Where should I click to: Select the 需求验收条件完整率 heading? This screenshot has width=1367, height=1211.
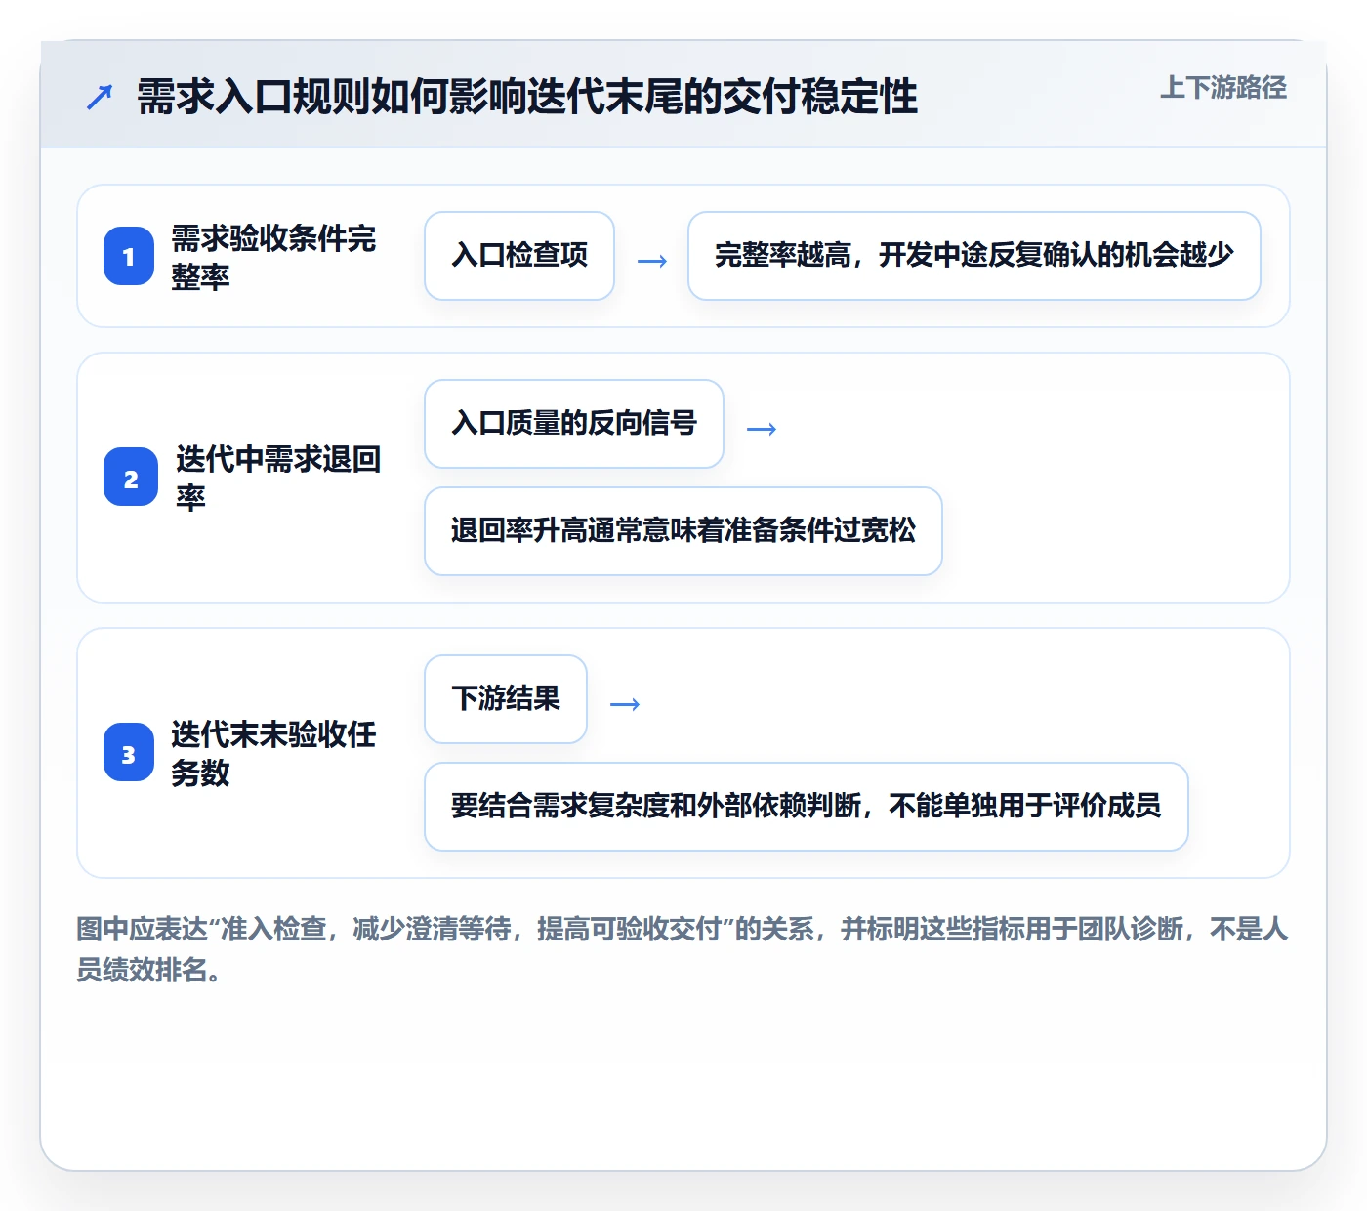tap(273, 257)
